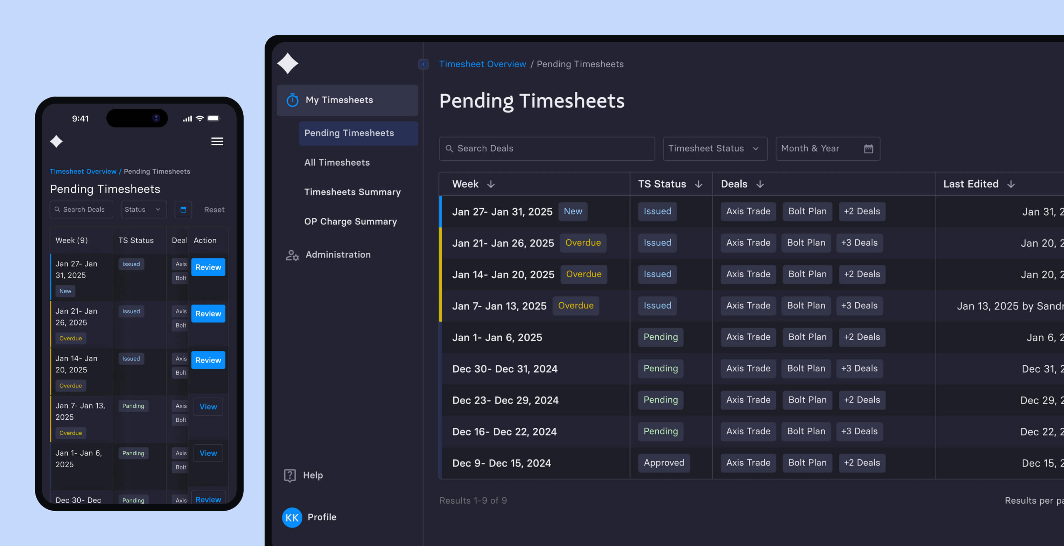This screenshot has width=1064, height=546.
Task: Sort by the TS Status column arrow
Action: (x=699, y=184)
